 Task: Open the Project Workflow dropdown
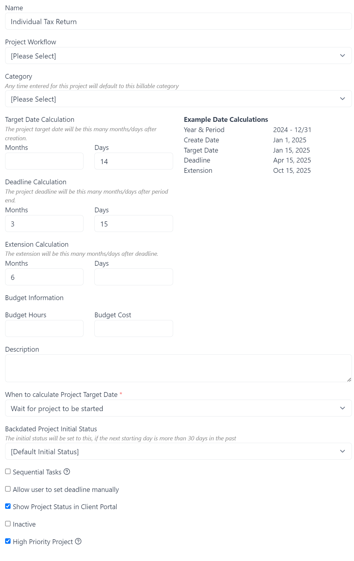click(x=178, y=55)
